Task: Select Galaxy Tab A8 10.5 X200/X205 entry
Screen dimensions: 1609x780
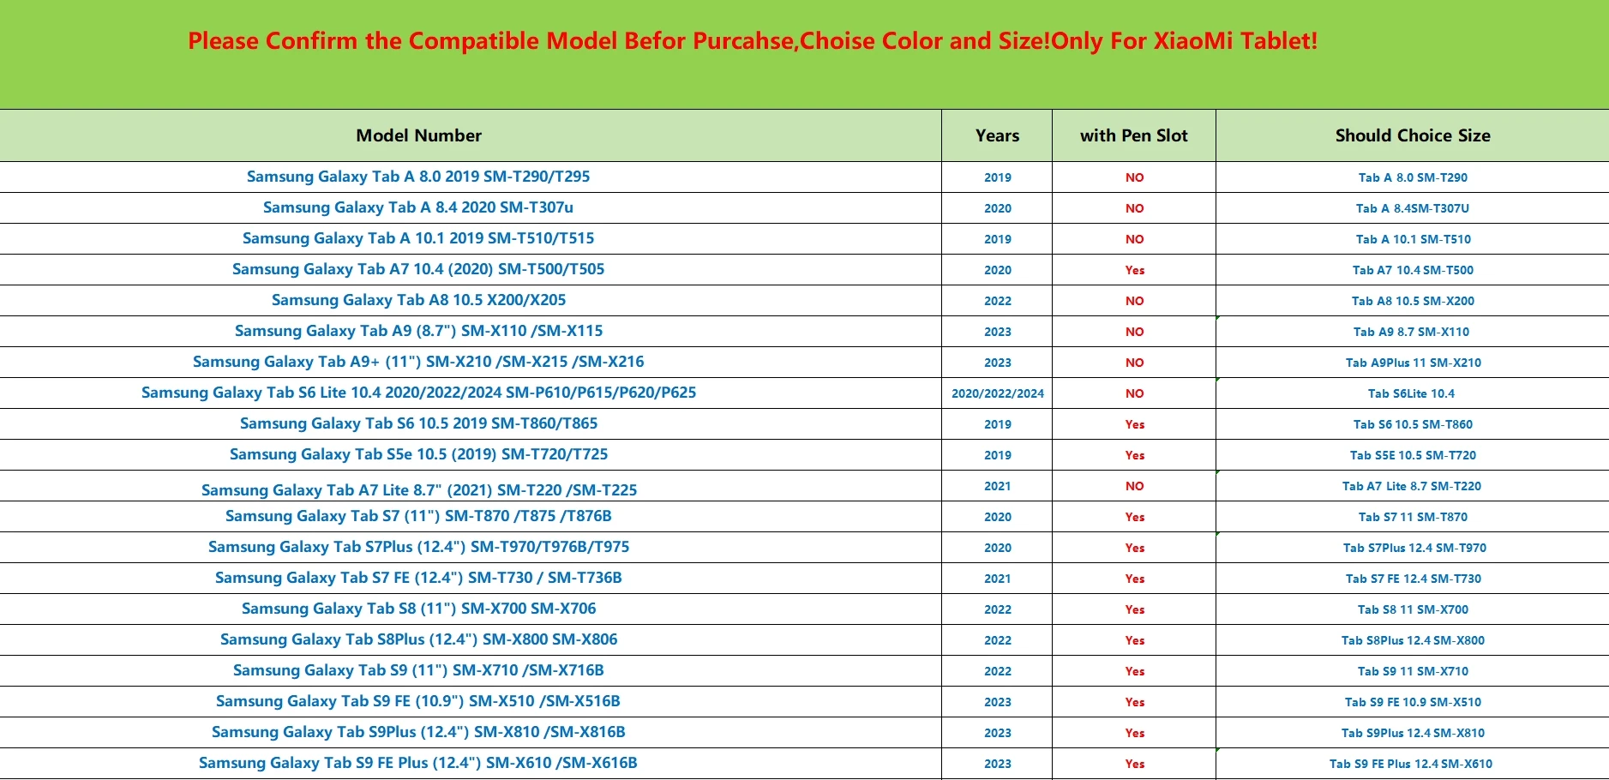Action: pyautogui.click(x=418, y=300)
